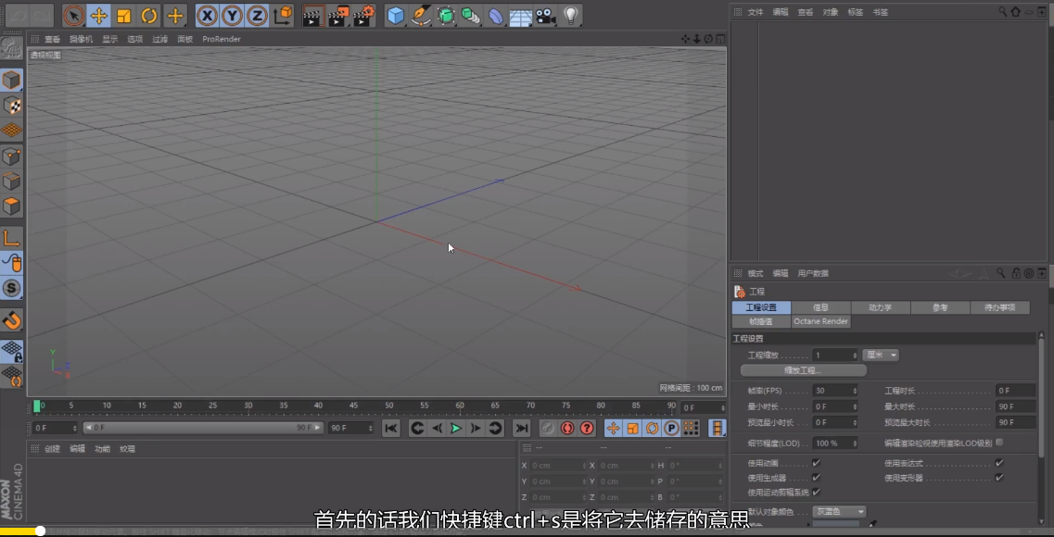Select the Live Selection arrow tool
The width and height of the screenshot is (1054, 537).
pos(74,15)
